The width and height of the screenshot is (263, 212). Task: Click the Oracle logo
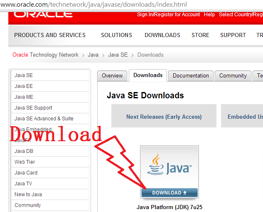[43, 15]
